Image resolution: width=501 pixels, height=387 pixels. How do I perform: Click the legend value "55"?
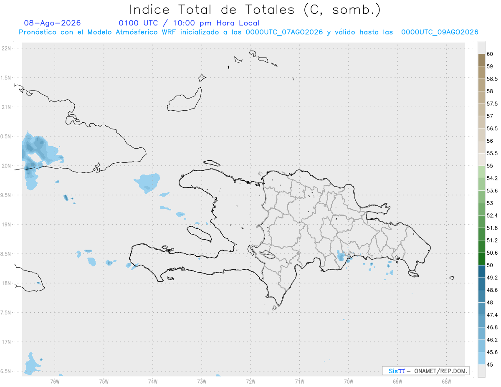click(490, 166)
